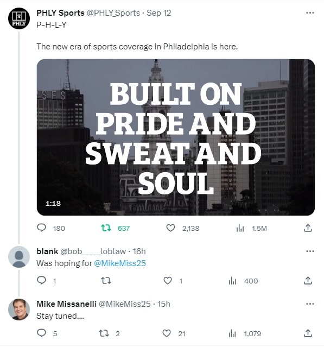Reply to blank's tweet
Image resolution: width=324 pixels, height=347 pixels.
[x=41, y=280]
